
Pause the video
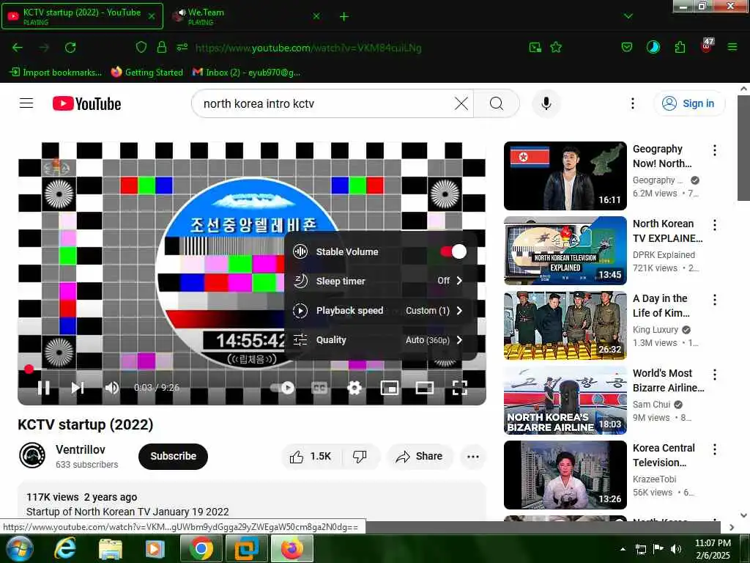point(43,388)
